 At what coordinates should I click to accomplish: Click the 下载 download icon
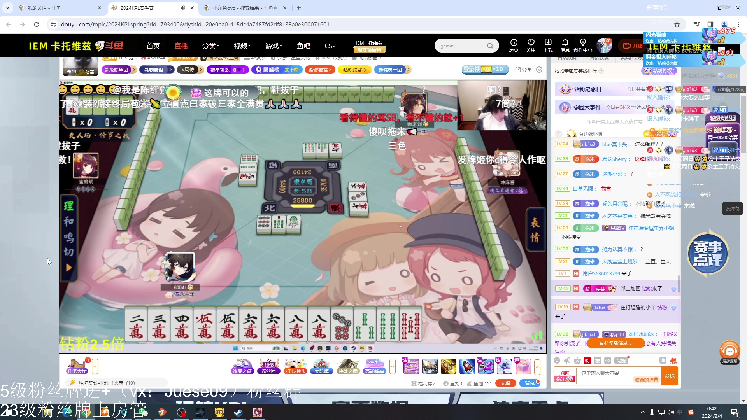(x=548, y=45)
